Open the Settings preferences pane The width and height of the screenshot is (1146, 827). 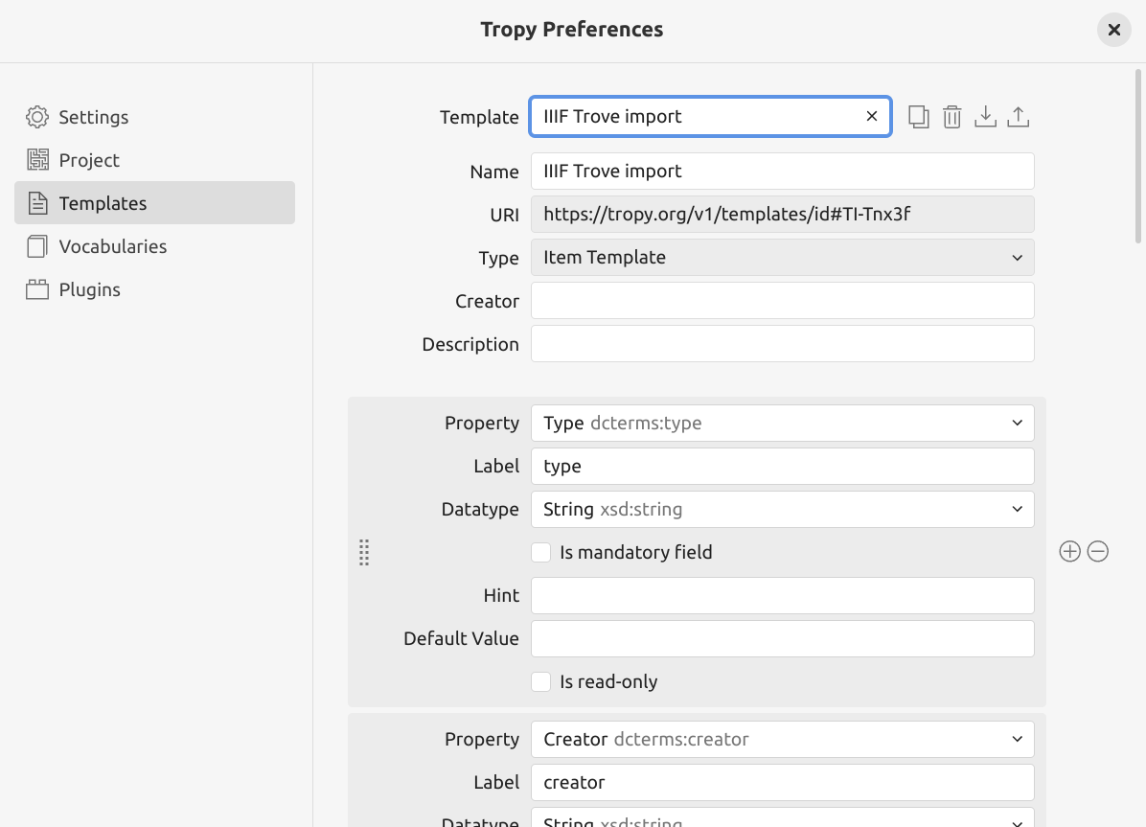(x=154, y=117)
